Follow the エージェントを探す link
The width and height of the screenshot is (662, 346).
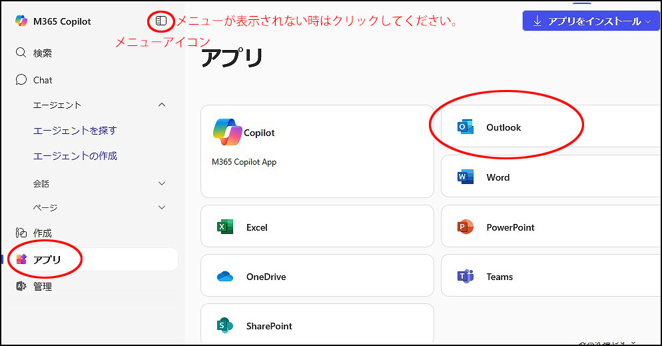point(75,131)
